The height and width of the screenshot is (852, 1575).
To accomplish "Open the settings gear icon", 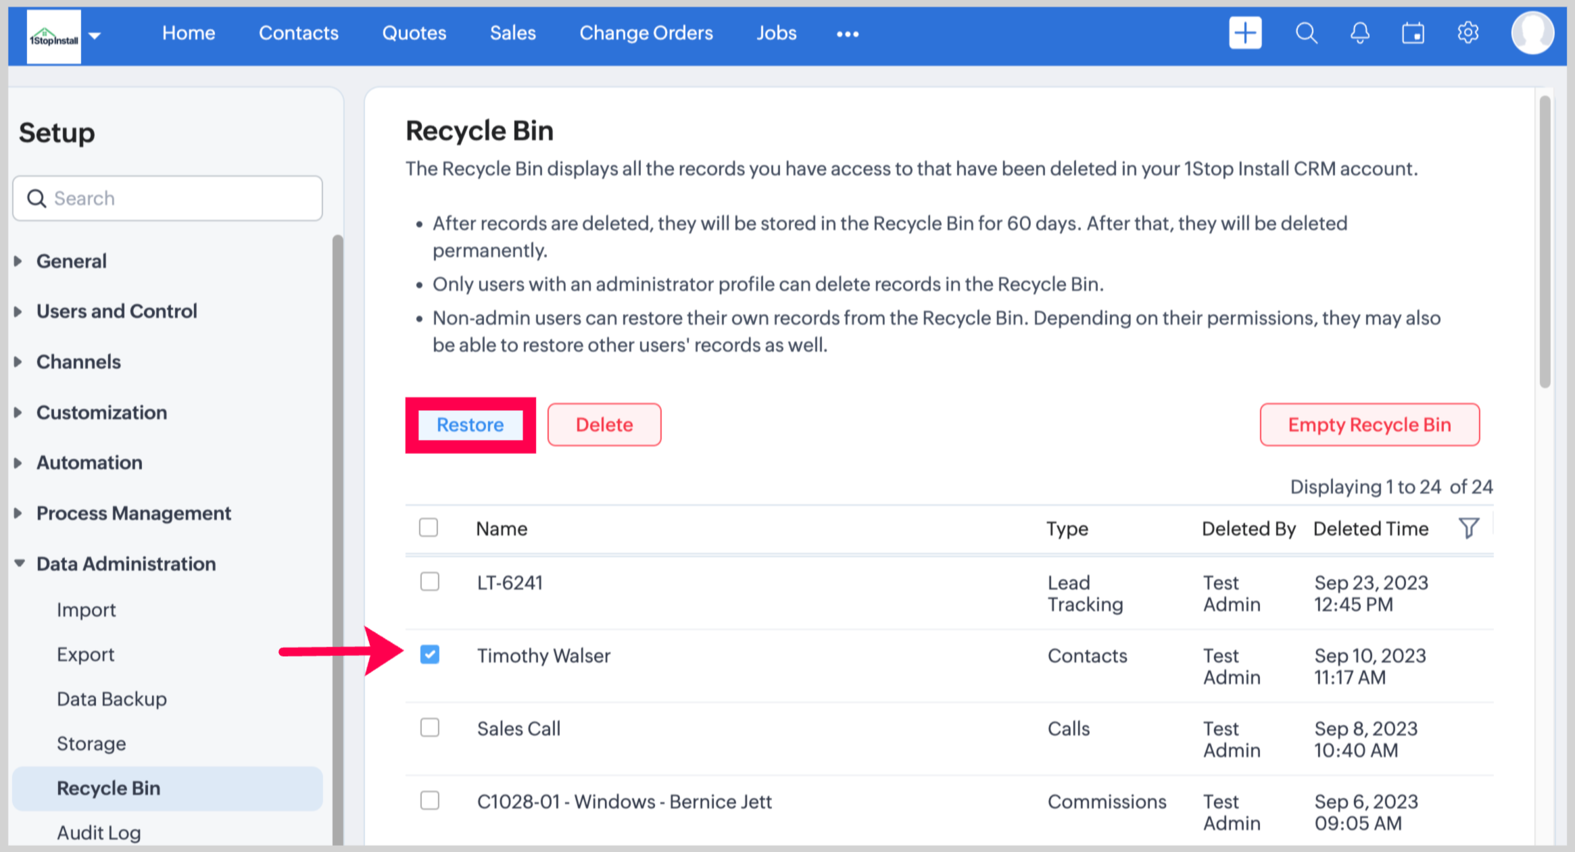I will coord(1468,33).
